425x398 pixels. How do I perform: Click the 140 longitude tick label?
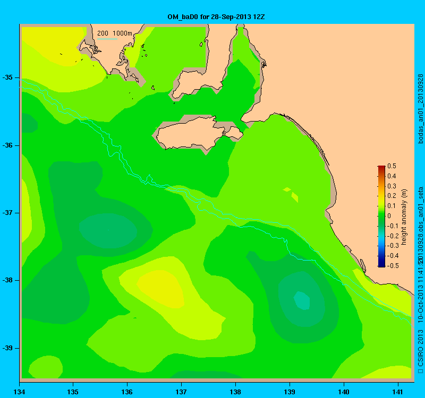click(344, 392)
